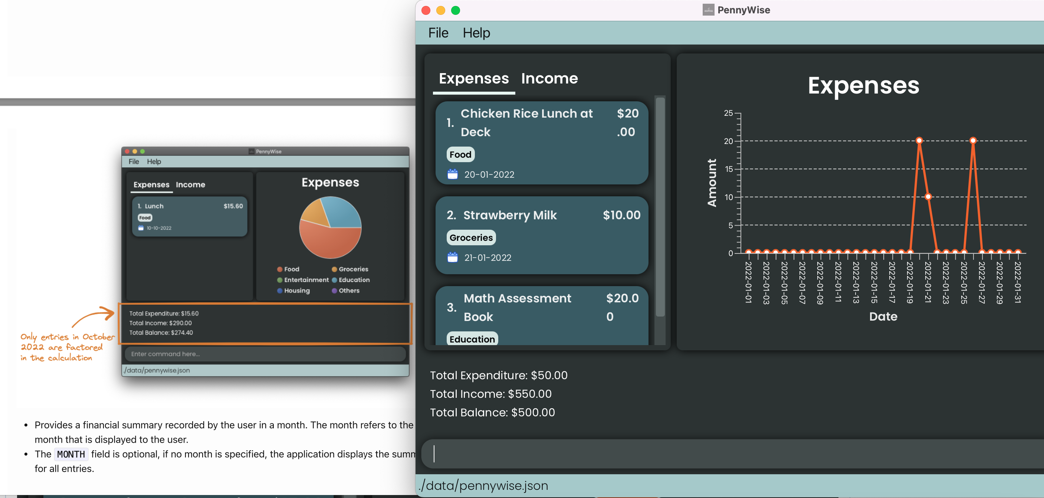Click the Food tag on first expense

click(460, 154)
